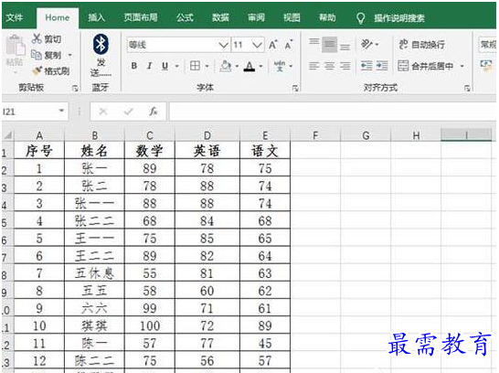Open the font size dropdown showing 11
Image resolution: width=499 pixels, height=373 pixels.
[x=257, y=45]
